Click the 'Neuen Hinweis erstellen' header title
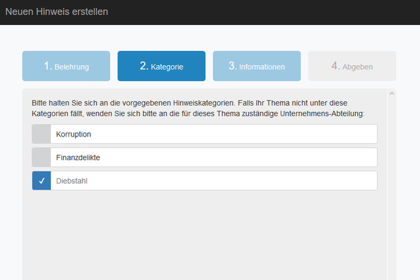 57,12
